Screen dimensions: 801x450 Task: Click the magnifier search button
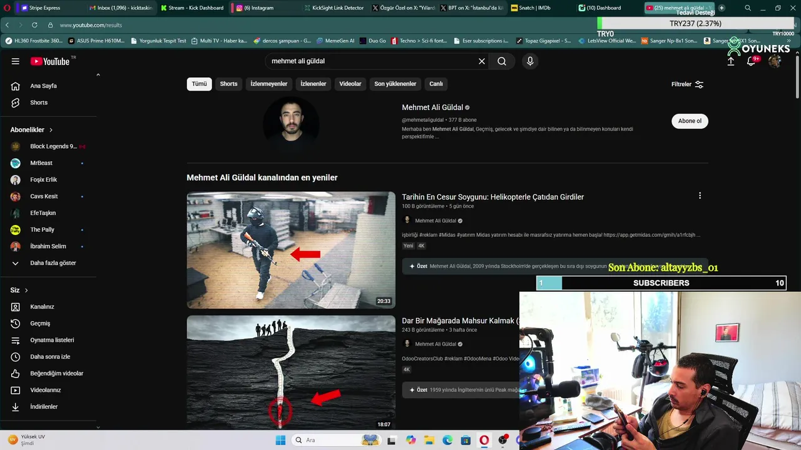tap(502, 61)
